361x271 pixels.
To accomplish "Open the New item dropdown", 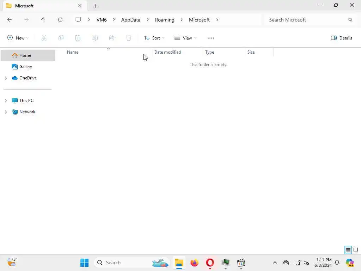I will pyautogui.click(x=18, y=38).
